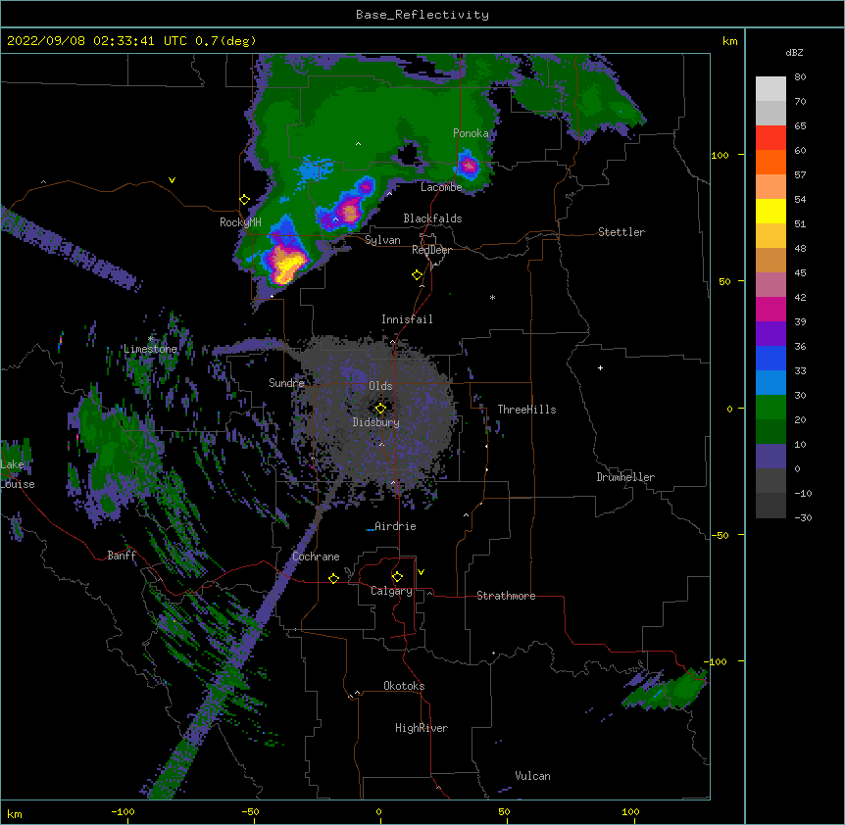
Task: Click the yellow diamond marker below Cochrane label
Action: tap(333, 578)
